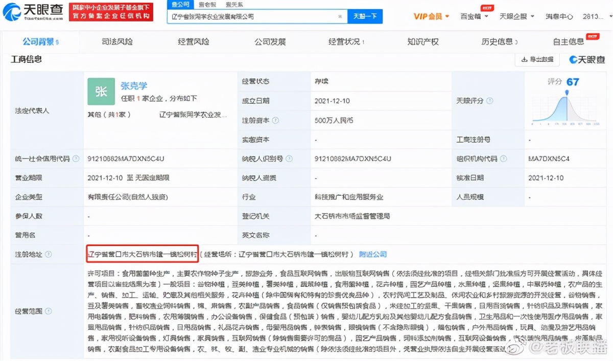Open the account number dropdown at top right
The height and width of the screenshot is (361, 613).
(x=593, y=16)
